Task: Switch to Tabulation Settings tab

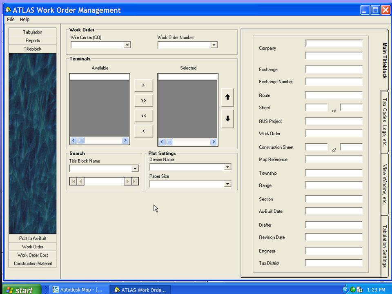Action: (x=385, y=246)
